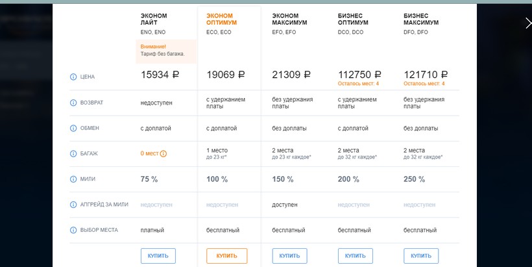Buy the Бизнес Максимум fare
This screenshot has width=532, height=267.
[x=421, y=256]
